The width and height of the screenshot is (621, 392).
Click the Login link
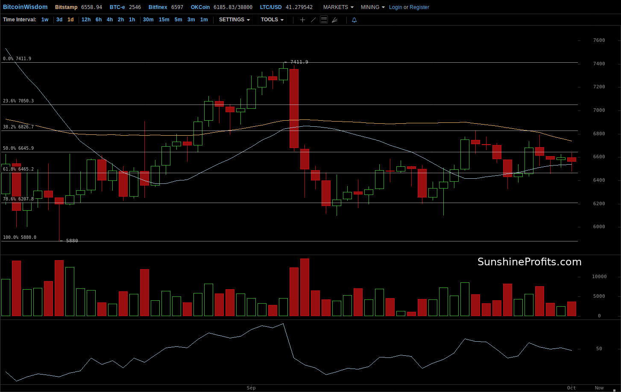click(395, 7)
